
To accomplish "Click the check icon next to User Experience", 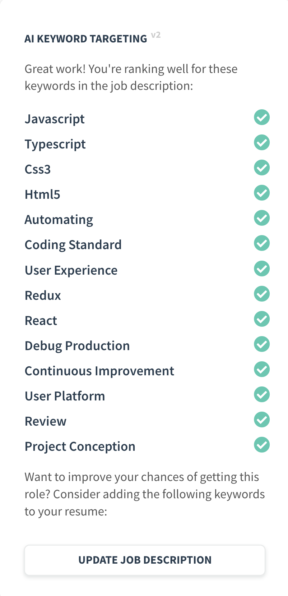I will point(262,269).
